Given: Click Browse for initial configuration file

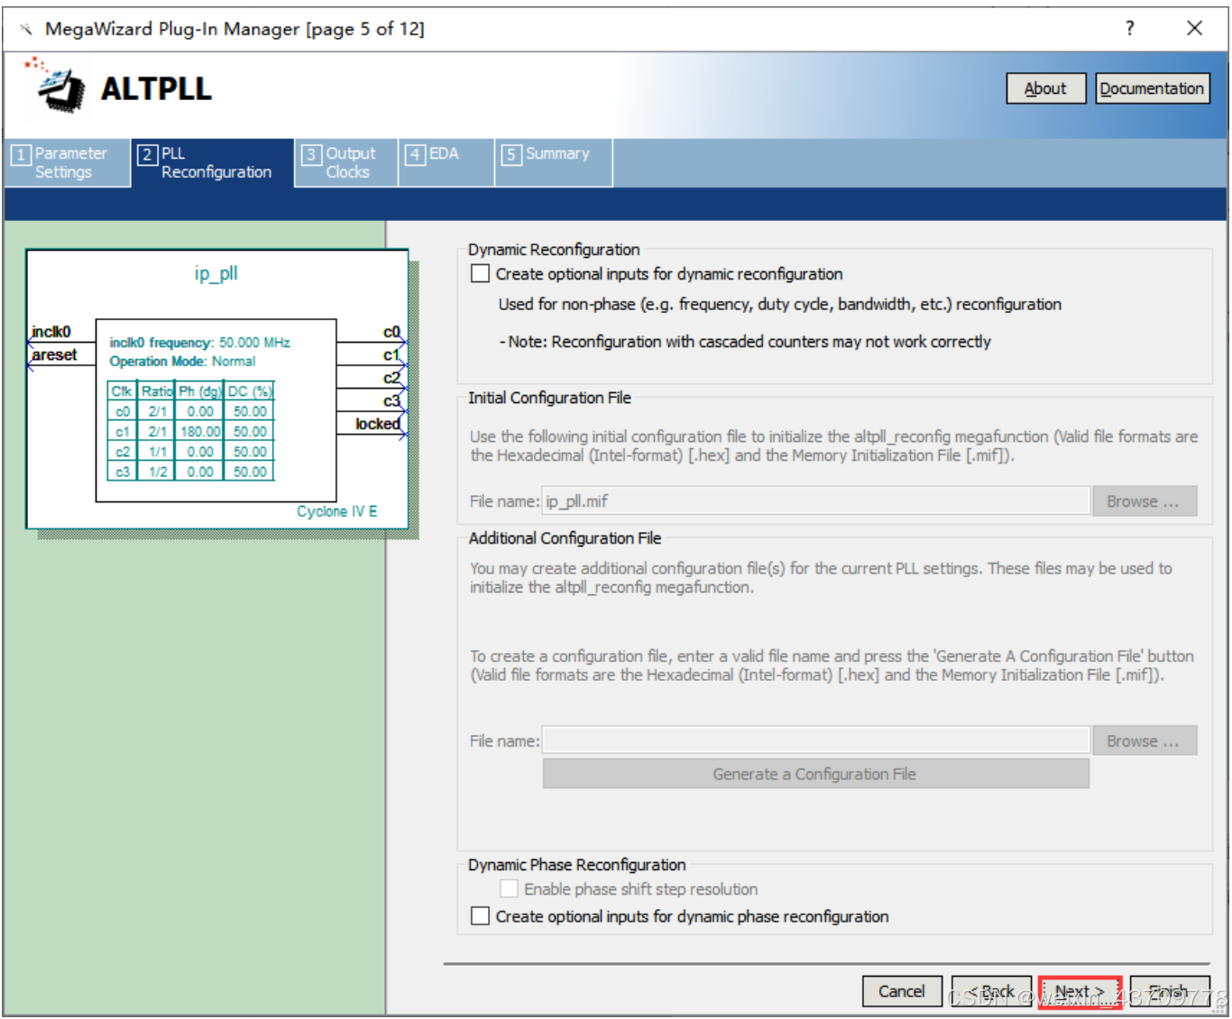Looking at the screenshot, I should click(1144, 501).
